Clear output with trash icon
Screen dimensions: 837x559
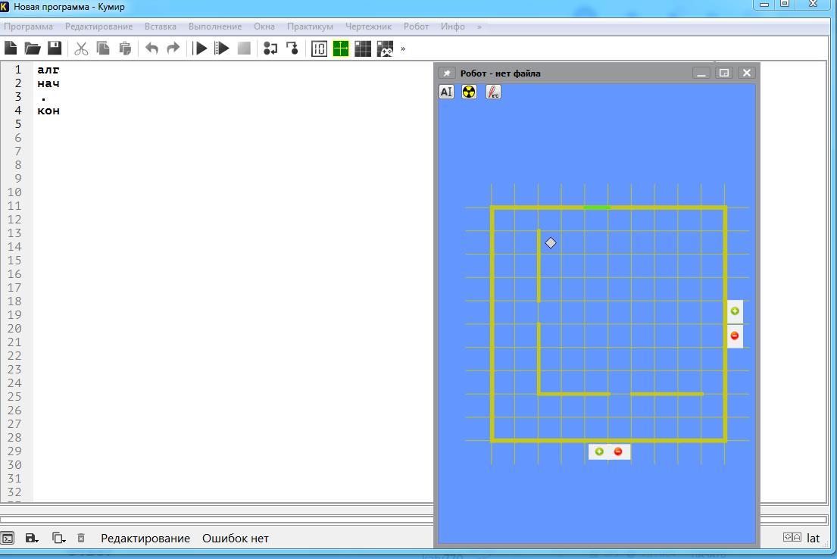click(x=81, y=539)
